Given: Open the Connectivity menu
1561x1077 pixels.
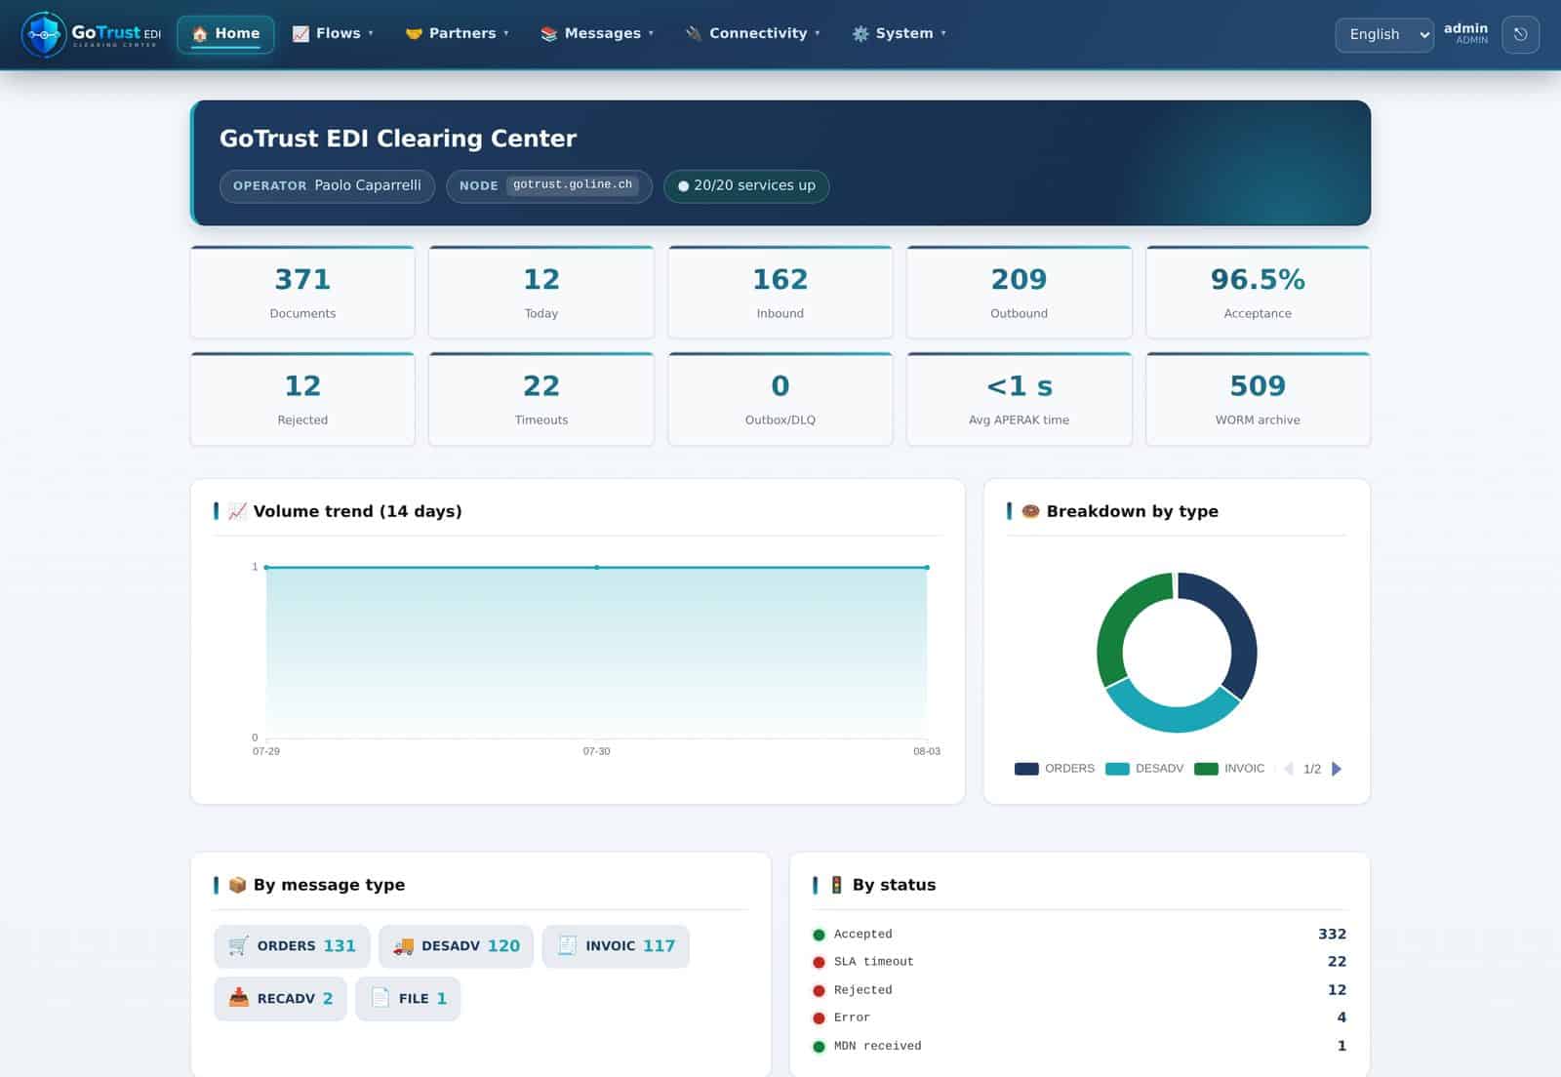Looking at the screenshot, I should coord(752,34).
